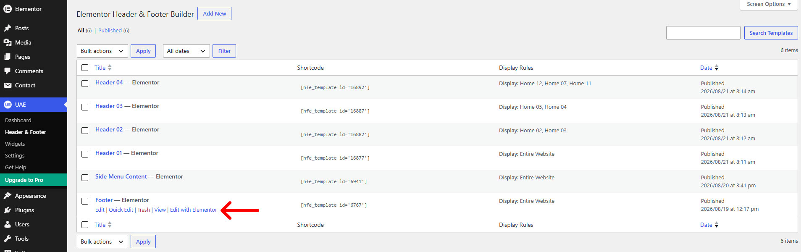The height and width of the screenshot is (252, 801).
Task: Click the bottom Apply button
Action: (143, 241)
